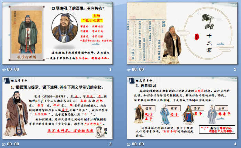
Task: Click the 儒家 label box in slide 4
Action: point(149,108)
